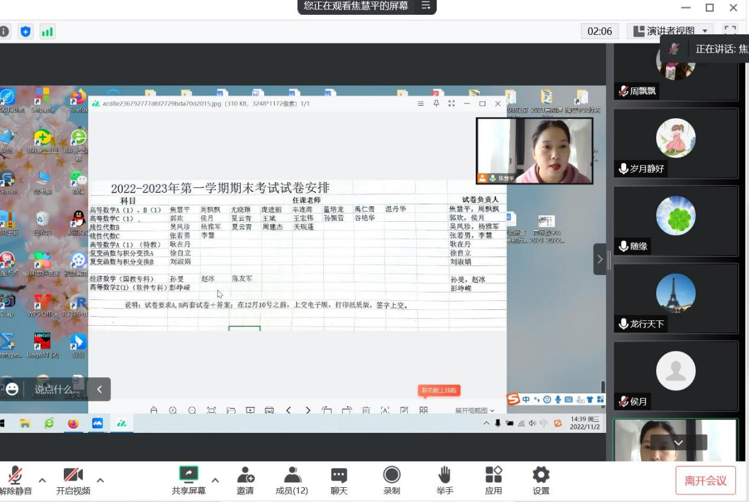Viewport: 749px width, 502px height.
Task: Turn on camera with 开启视频
Action: click(x=73, y=480)
